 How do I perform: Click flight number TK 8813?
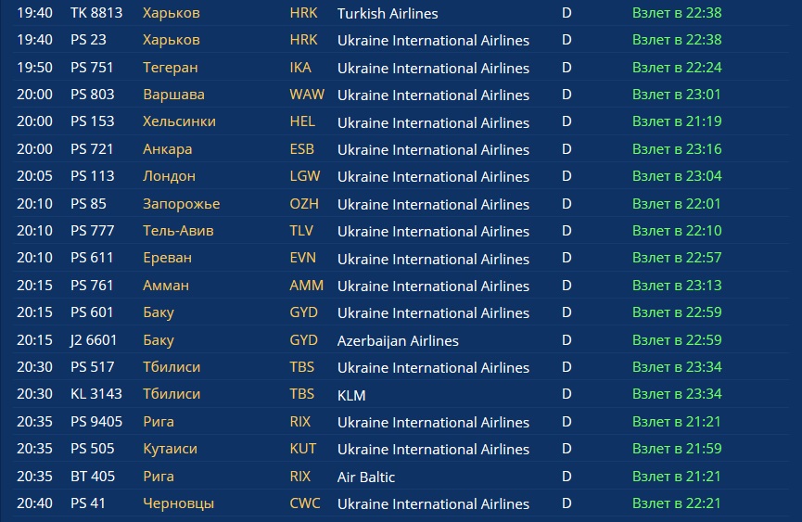(x=96, y=13)
